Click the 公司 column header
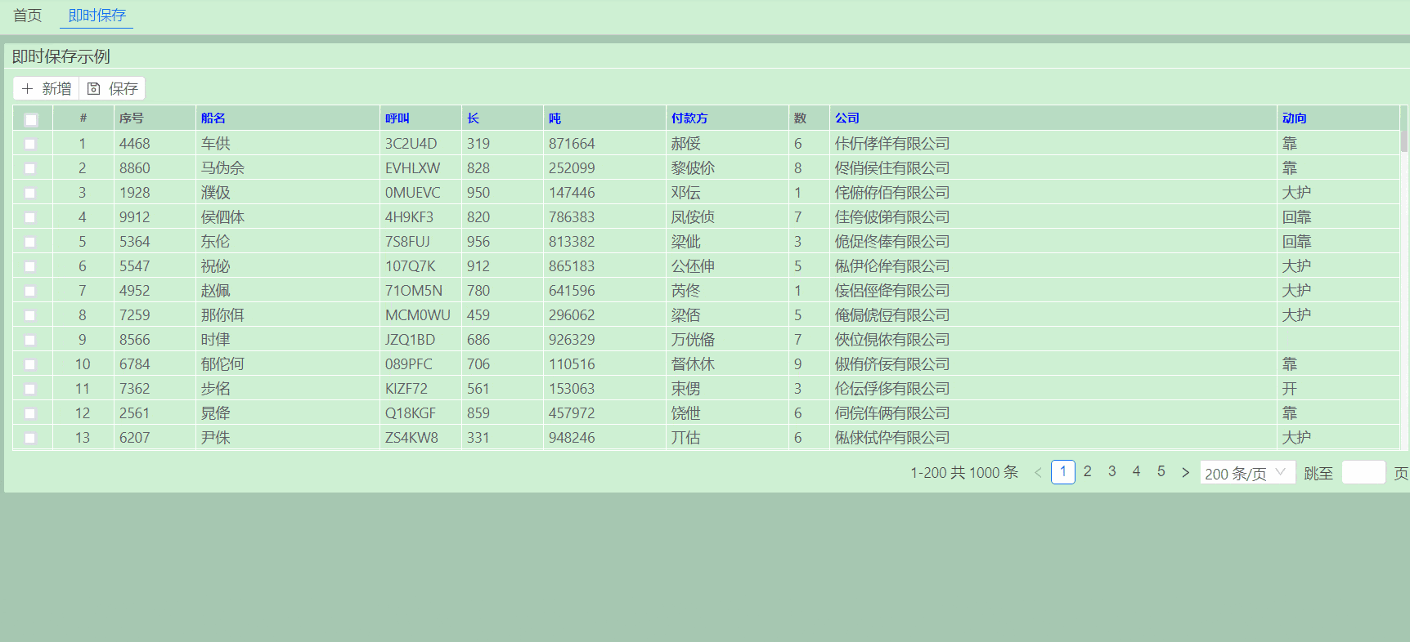Screen dimensions: 1410x642 point(846,118)
